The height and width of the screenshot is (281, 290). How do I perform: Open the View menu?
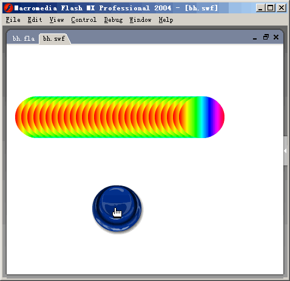57,20
